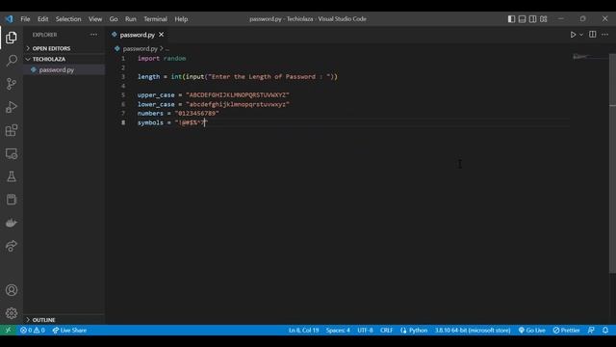Expand the Outline section

click(x=64, y=320)
